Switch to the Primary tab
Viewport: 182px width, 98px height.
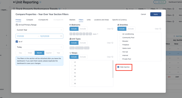click(18, 20)
